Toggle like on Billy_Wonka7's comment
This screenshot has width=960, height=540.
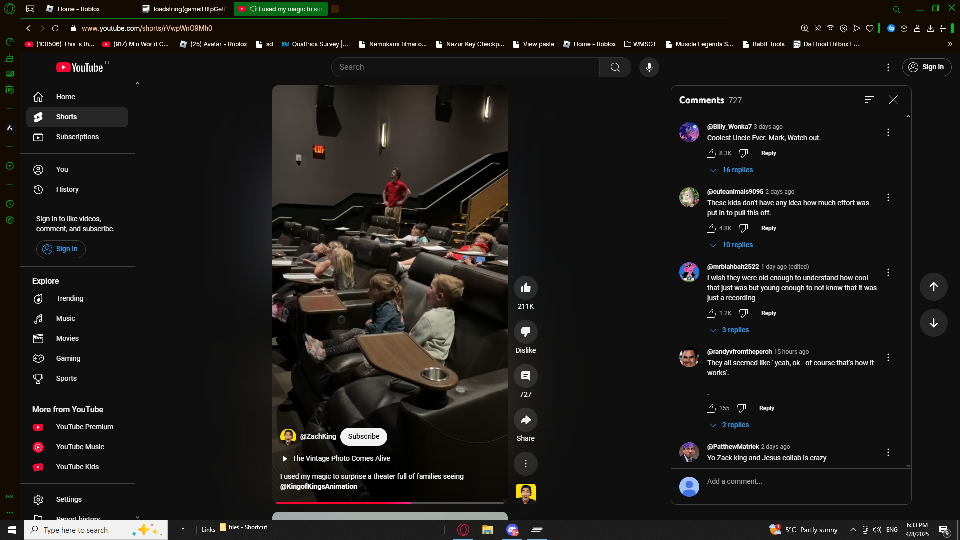pos(711,154)
